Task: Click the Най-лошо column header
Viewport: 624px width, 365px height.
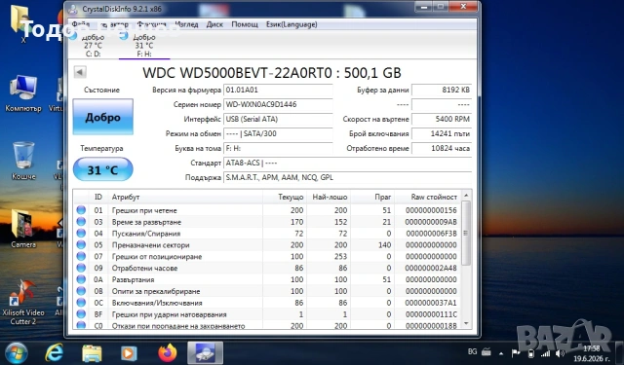Action: tap(329, 197)
